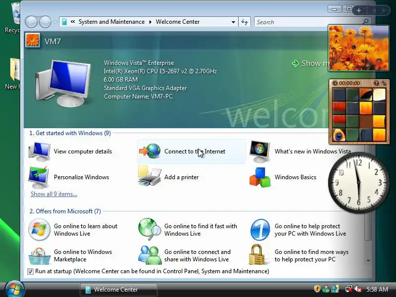The height and width of the screenshot is (297, 396).
Task: Open Go online to find it fast offer
Action: (x=188, y=230)
